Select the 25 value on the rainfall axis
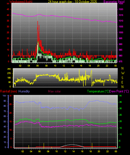Image resolution: width=130 pixels, height=155 pixels. point(11,104)
